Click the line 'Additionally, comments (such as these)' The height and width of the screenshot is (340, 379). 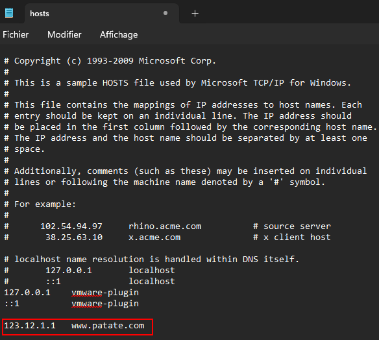pos(186,171)
